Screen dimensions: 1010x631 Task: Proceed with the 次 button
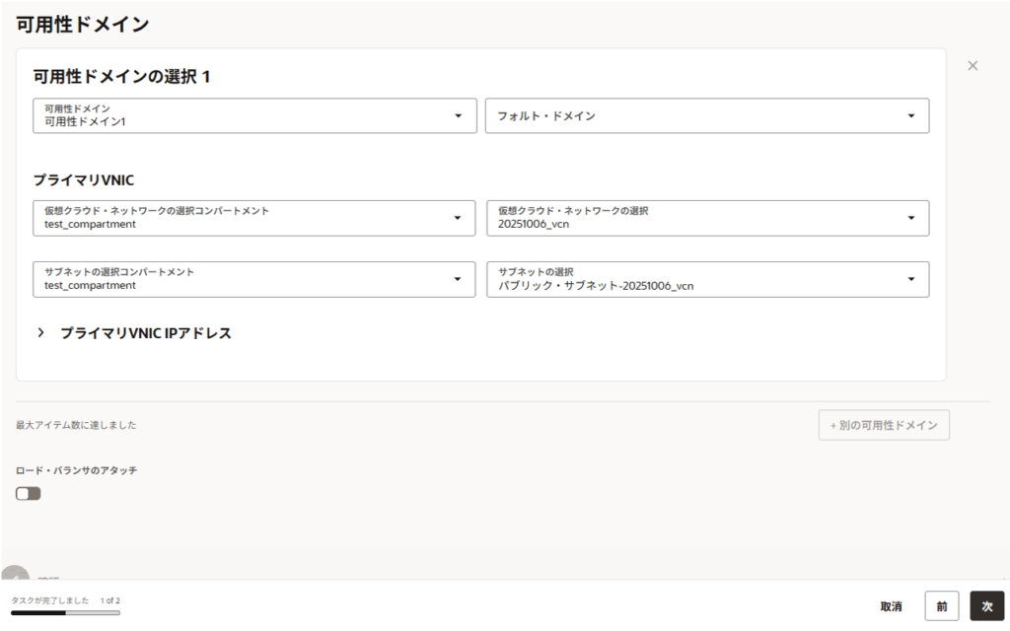(986, 606)
